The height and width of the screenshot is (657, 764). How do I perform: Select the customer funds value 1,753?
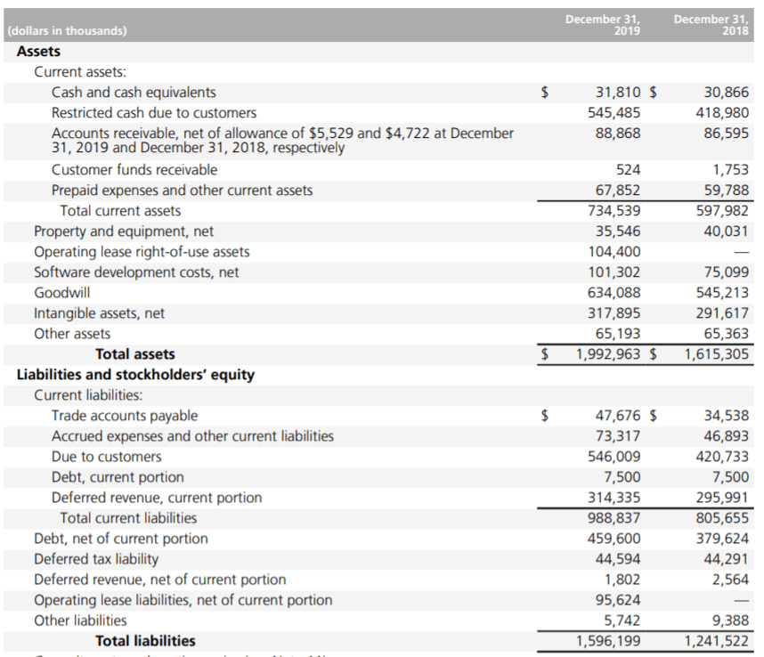click(730, 169)
